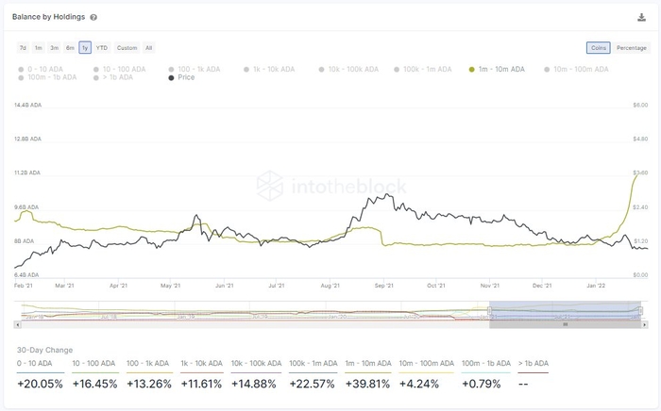661x411 pixels.
Task: Toggle the Price series in legend
Action: [181, 78]
